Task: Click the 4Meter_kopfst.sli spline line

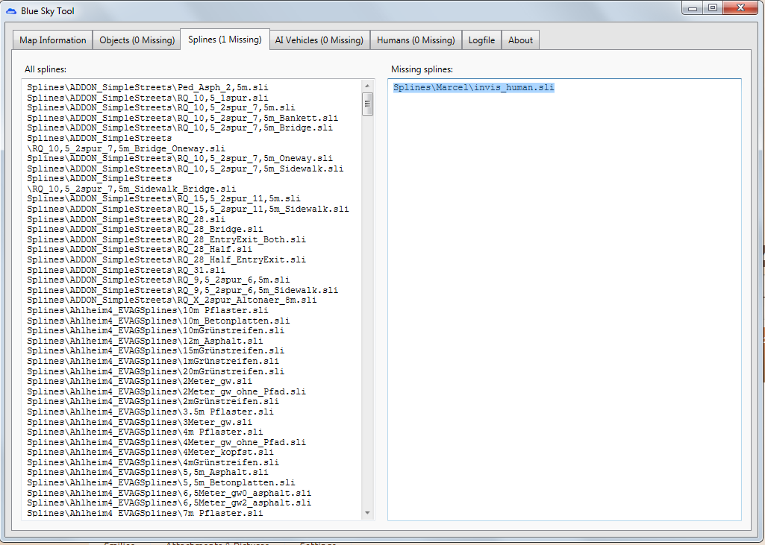Action: [x=150, y=453]
